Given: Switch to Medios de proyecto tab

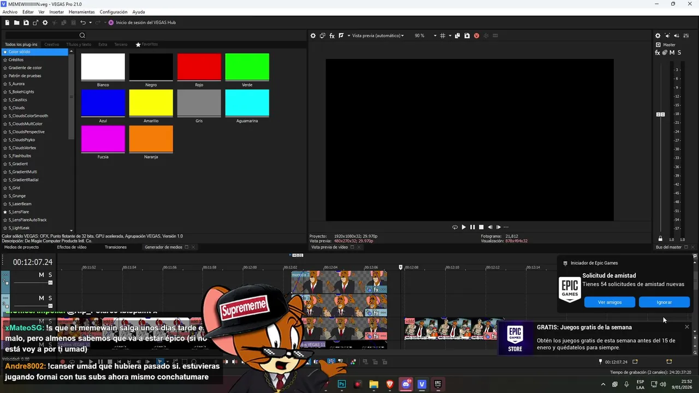Looking at the screenshot, I should pos(21,247).
